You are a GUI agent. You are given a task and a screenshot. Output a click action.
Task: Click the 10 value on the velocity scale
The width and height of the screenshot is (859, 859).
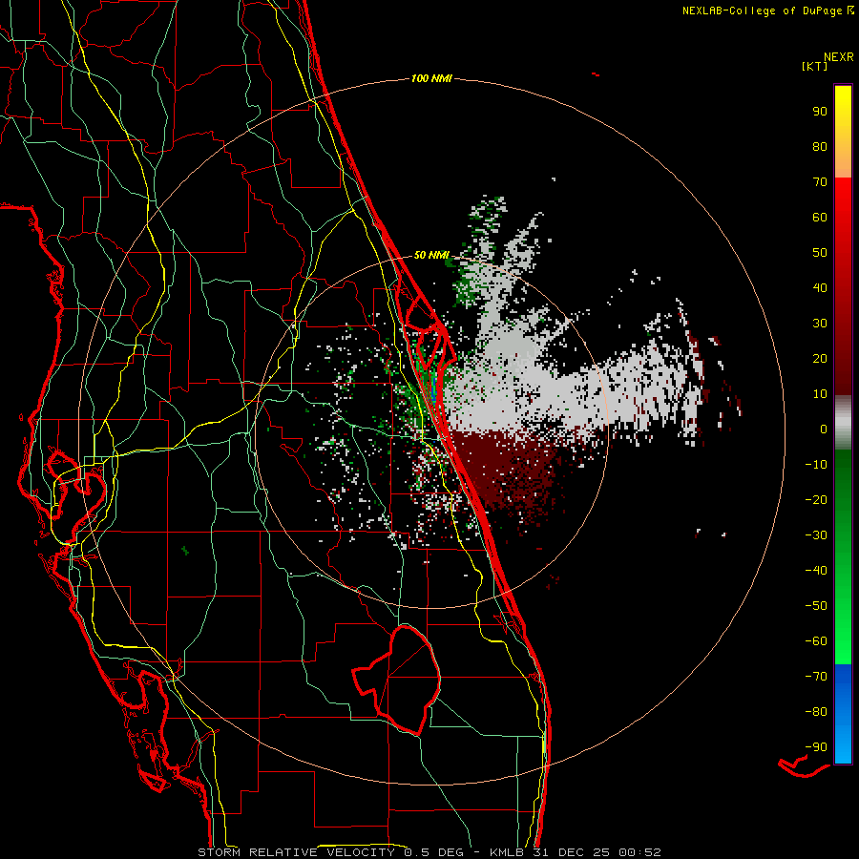(x=820, y=394)
